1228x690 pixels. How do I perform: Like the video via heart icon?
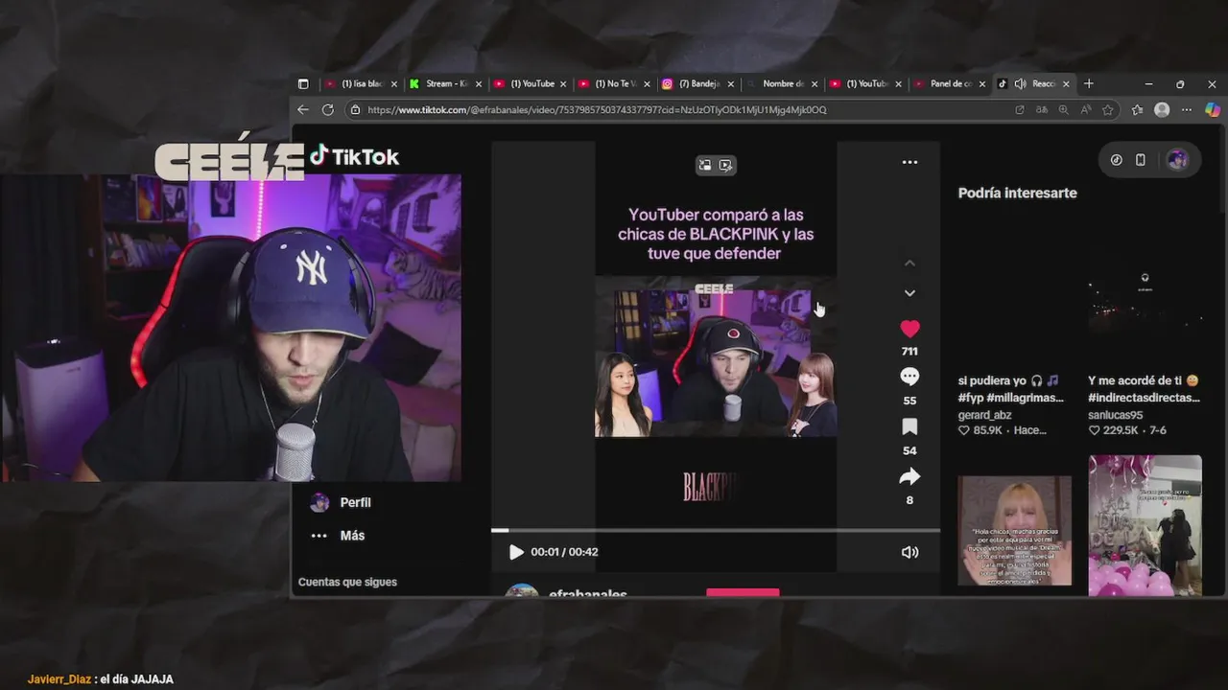[x=909, y=329]
